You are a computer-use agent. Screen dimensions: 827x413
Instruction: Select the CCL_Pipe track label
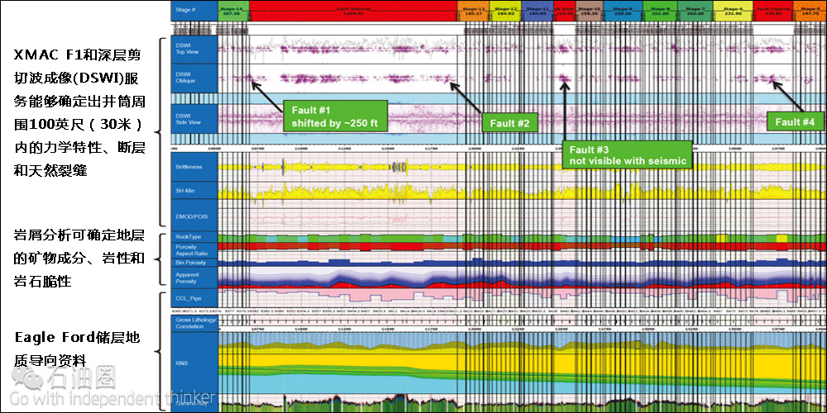(194, 298)
